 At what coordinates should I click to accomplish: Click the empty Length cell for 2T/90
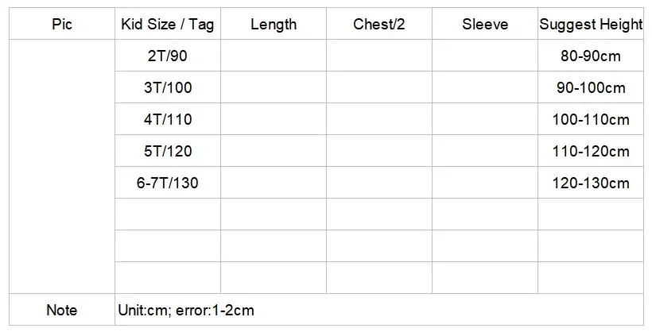coord(274,56)
